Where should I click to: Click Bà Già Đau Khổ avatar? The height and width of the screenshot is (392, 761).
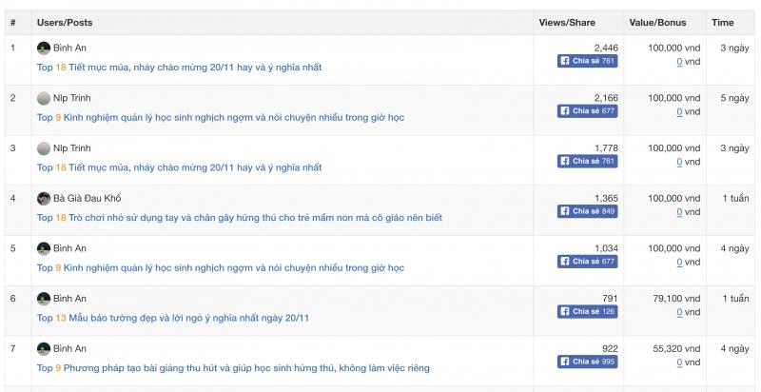tap(44, 199)
